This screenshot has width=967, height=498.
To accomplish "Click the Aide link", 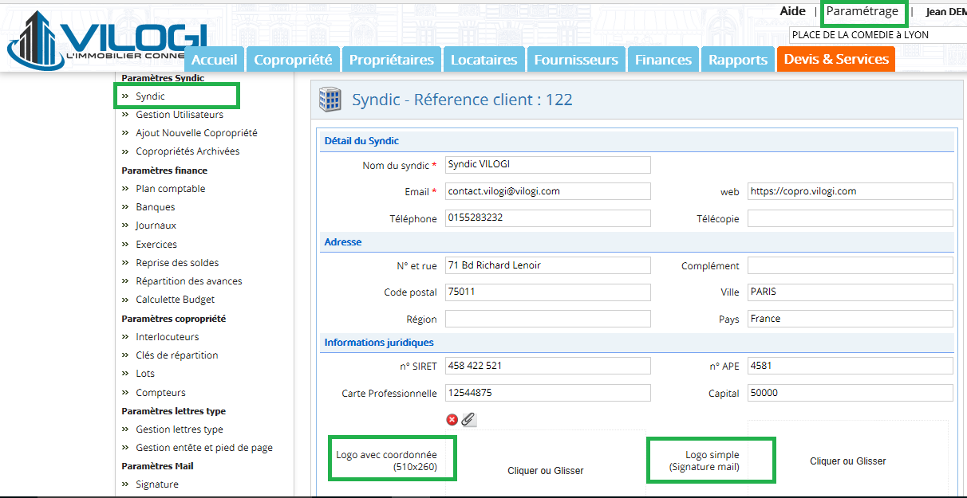I will click(792, 11).
